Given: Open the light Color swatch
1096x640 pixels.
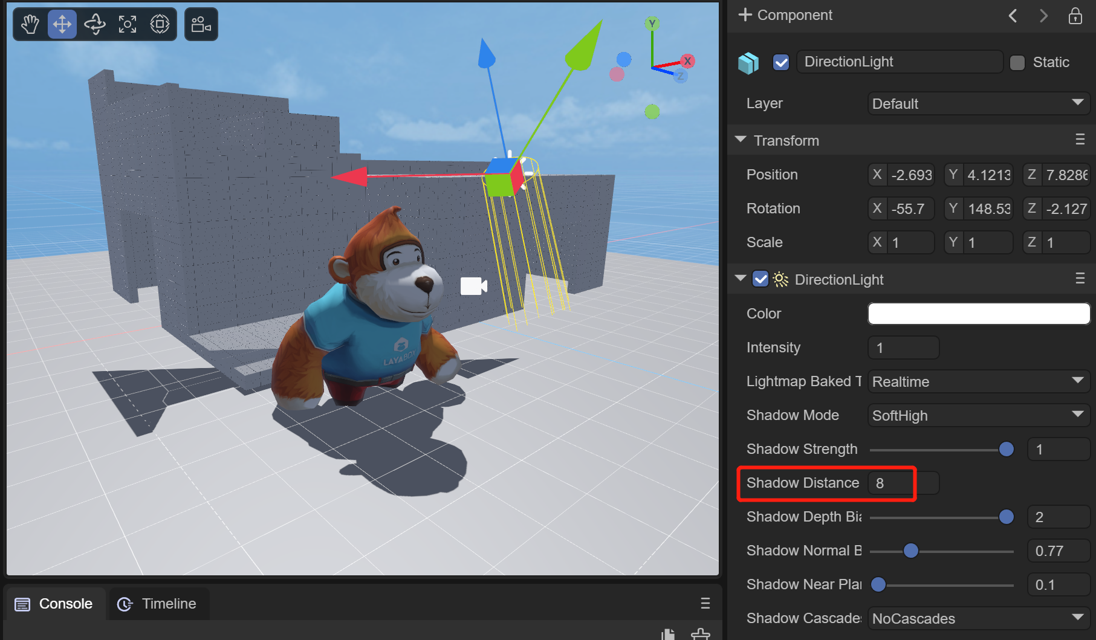Looking at the screenshot, I should (x=978, y=314).
